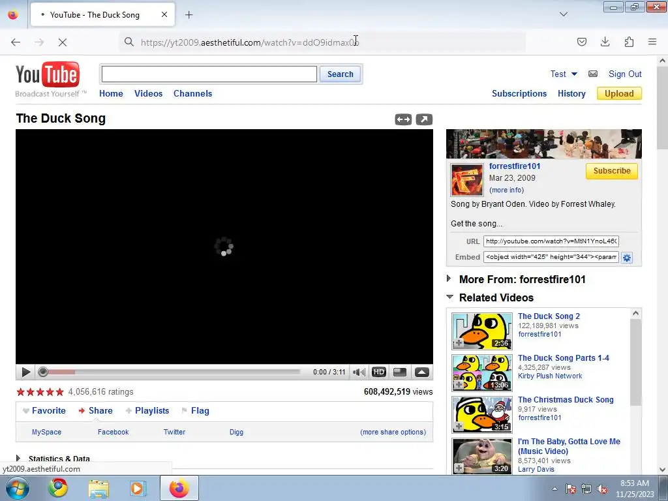Switch to the Playlists tab

click(147, 411)
